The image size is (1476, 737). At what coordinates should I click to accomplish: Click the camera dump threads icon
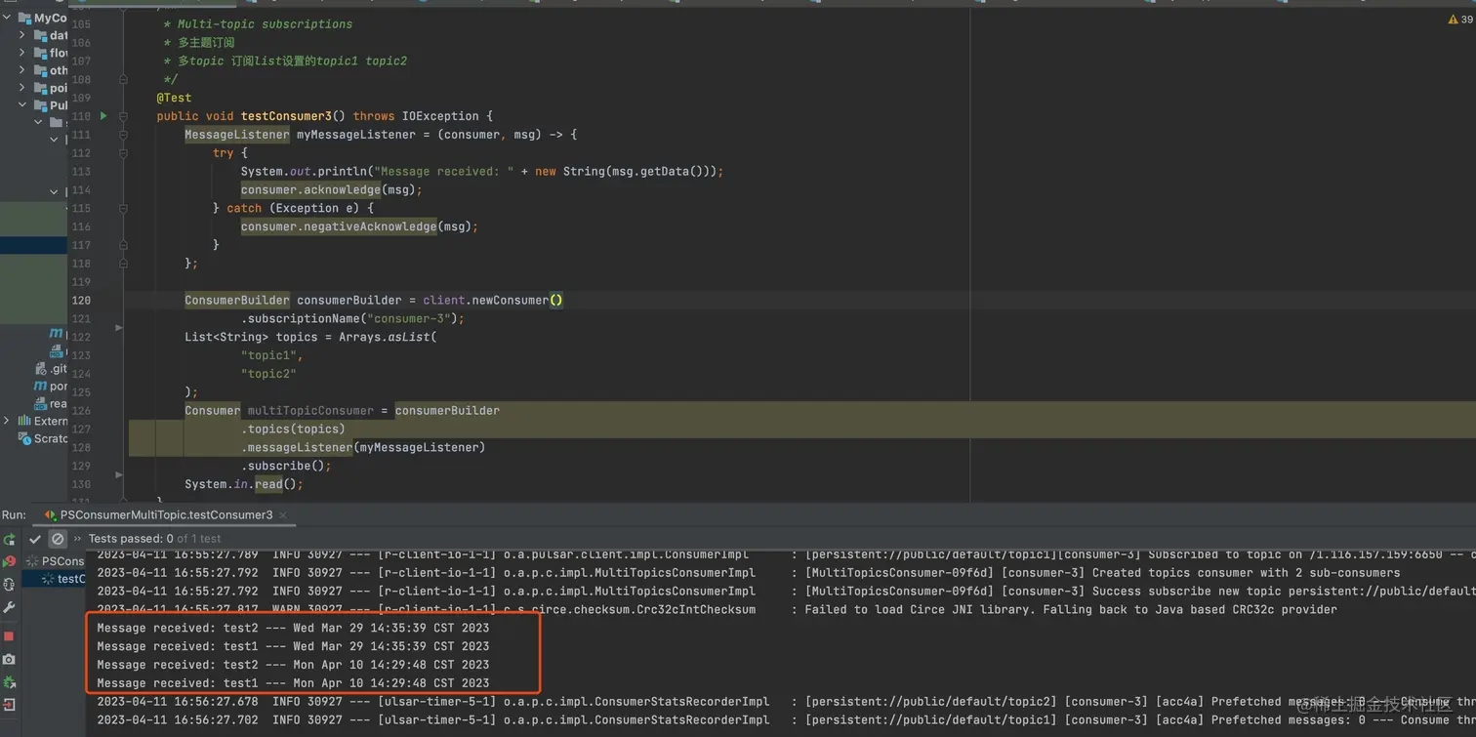click(9, 660)
